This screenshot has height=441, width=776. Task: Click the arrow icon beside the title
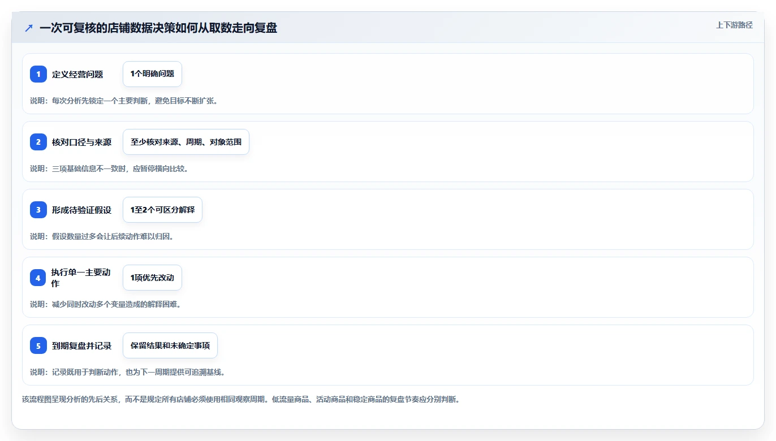29,28
